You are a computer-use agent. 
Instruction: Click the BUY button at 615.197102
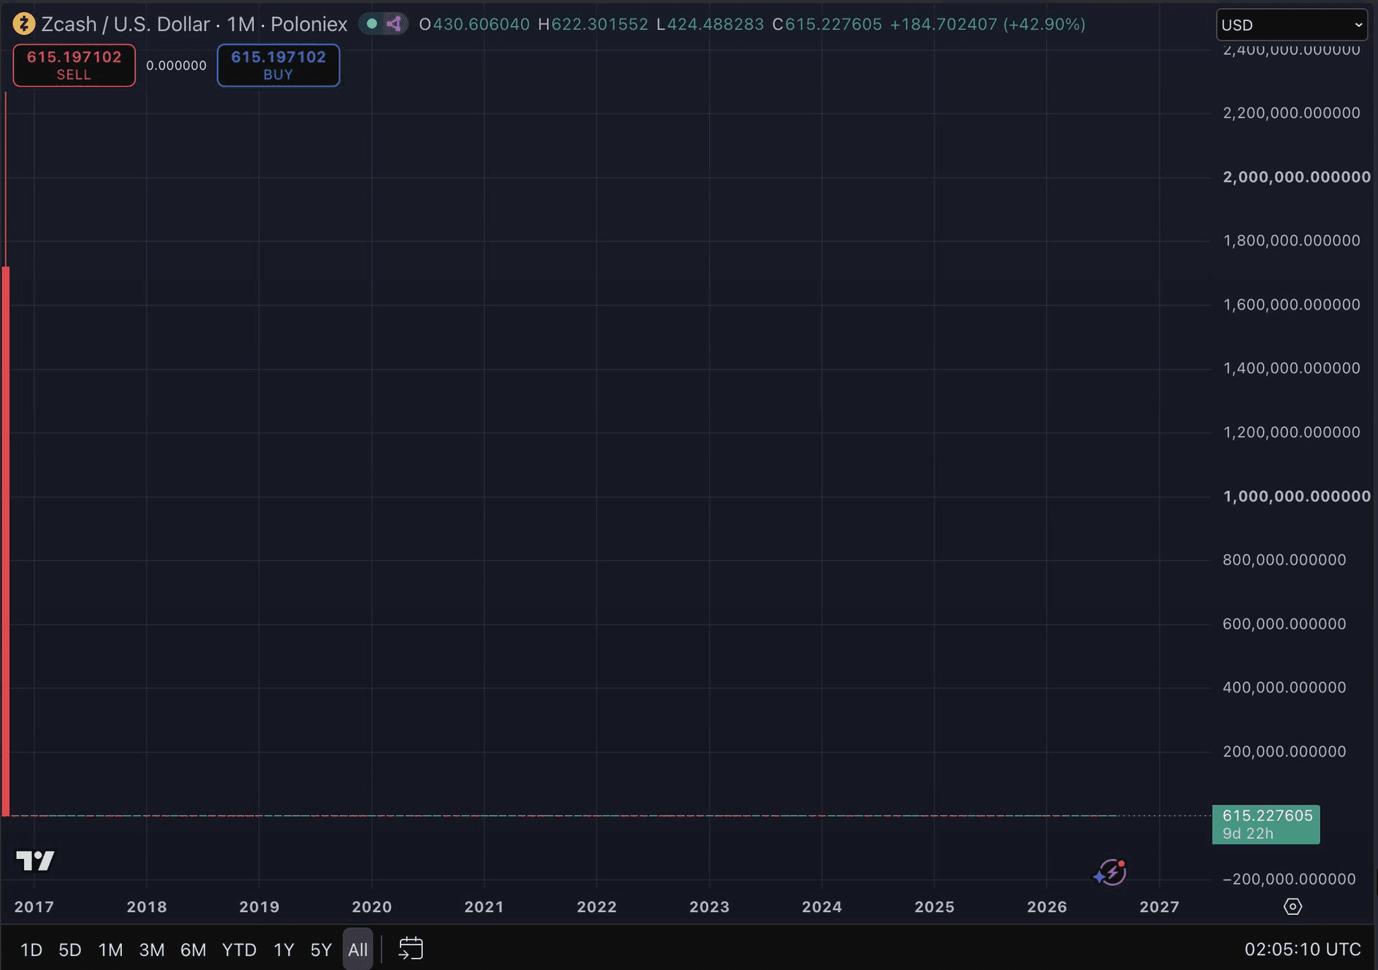point(278,65)
